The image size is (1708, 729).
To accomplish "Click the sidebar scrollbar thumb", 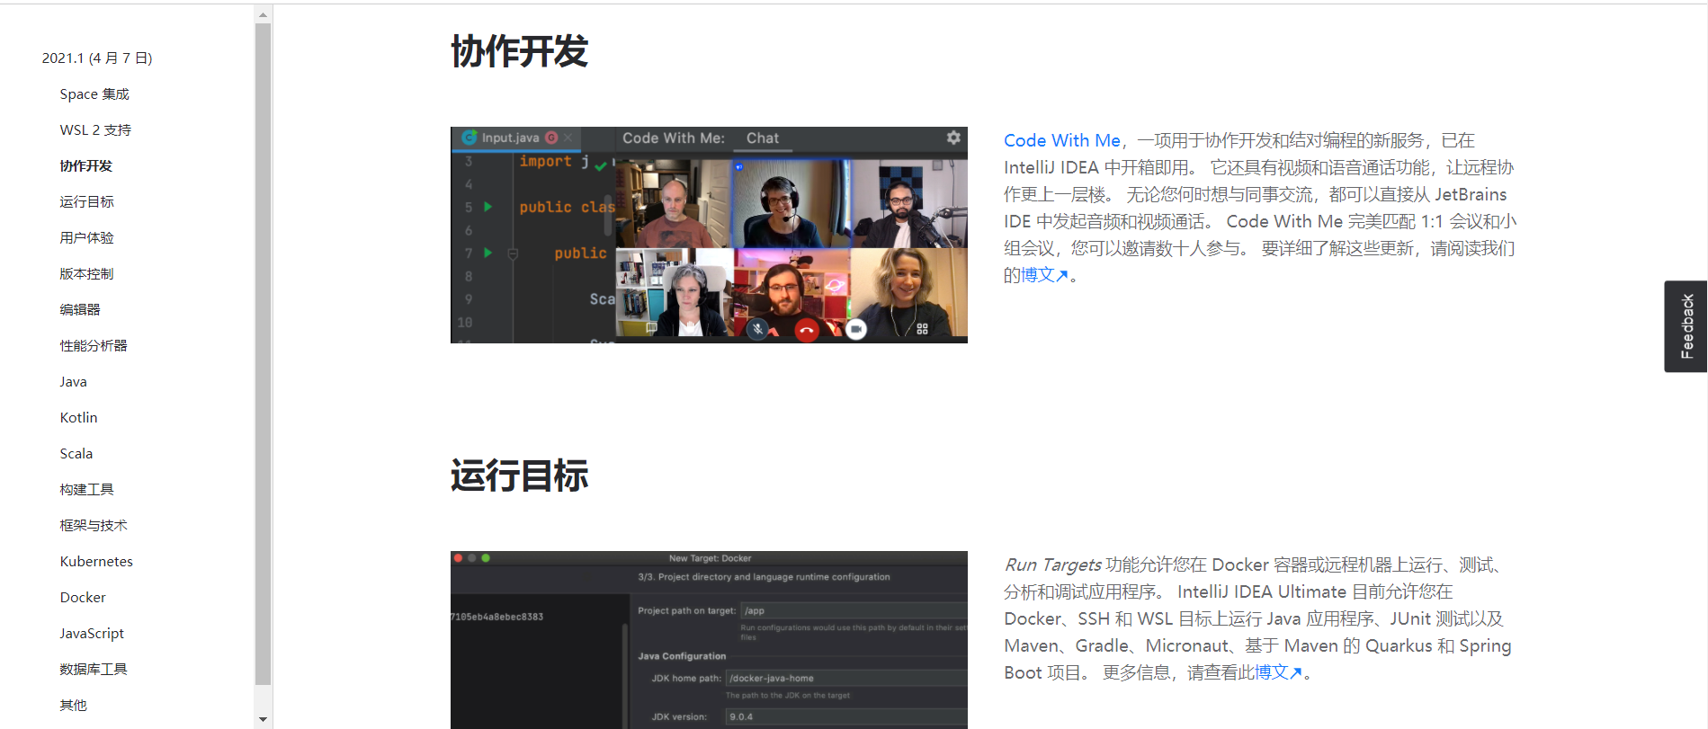I will pyautogui.click(x=263, y=354).
